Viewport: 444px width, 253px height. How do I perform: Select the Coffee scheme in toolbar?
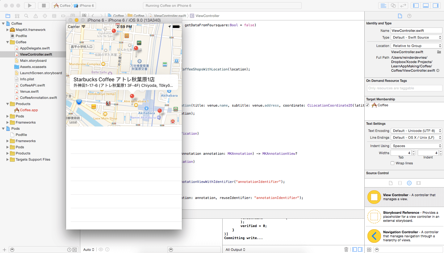coord(62,6)
